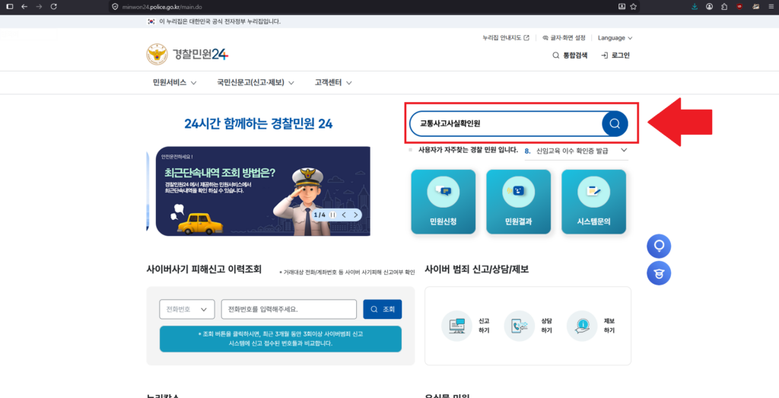Open 누리집 안내지도 link
The image size is (779, 398).
click(x=506, y=38)
